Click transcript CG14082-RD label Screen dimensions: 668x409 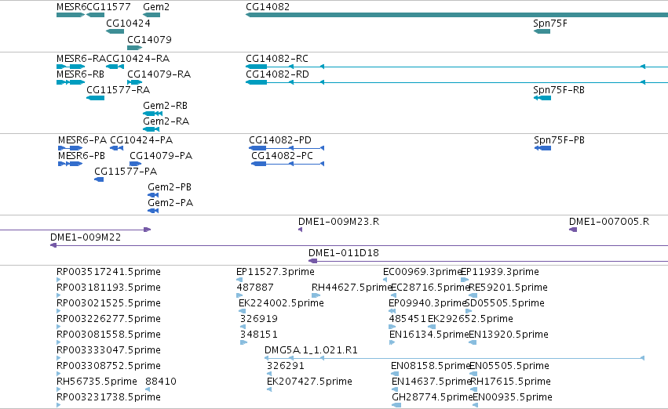click(277, 74)
